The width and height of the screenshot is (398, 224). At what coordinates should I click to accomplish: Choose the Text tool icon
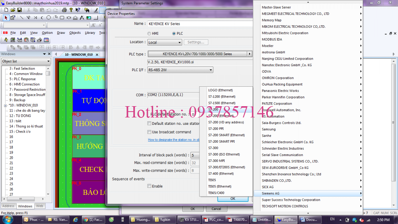(82, 18)
